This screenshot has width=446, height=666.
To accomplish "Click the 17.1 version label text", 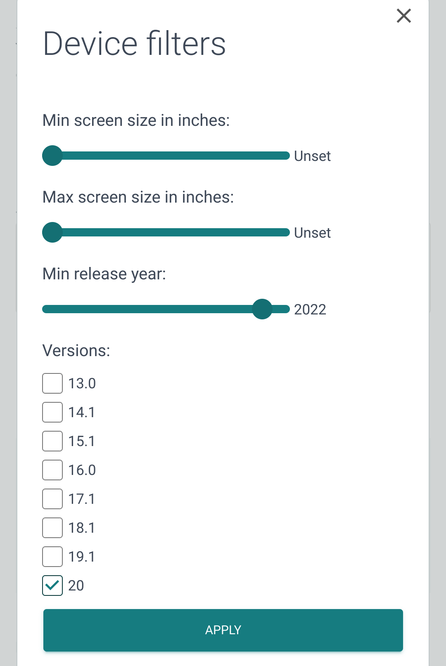I will [x=82, y=499].
